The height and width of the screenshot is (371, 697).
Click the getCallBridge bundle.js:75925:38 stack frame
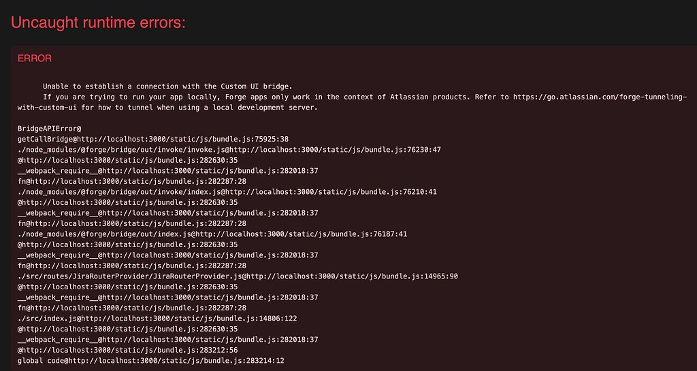[x=153, y=139]
